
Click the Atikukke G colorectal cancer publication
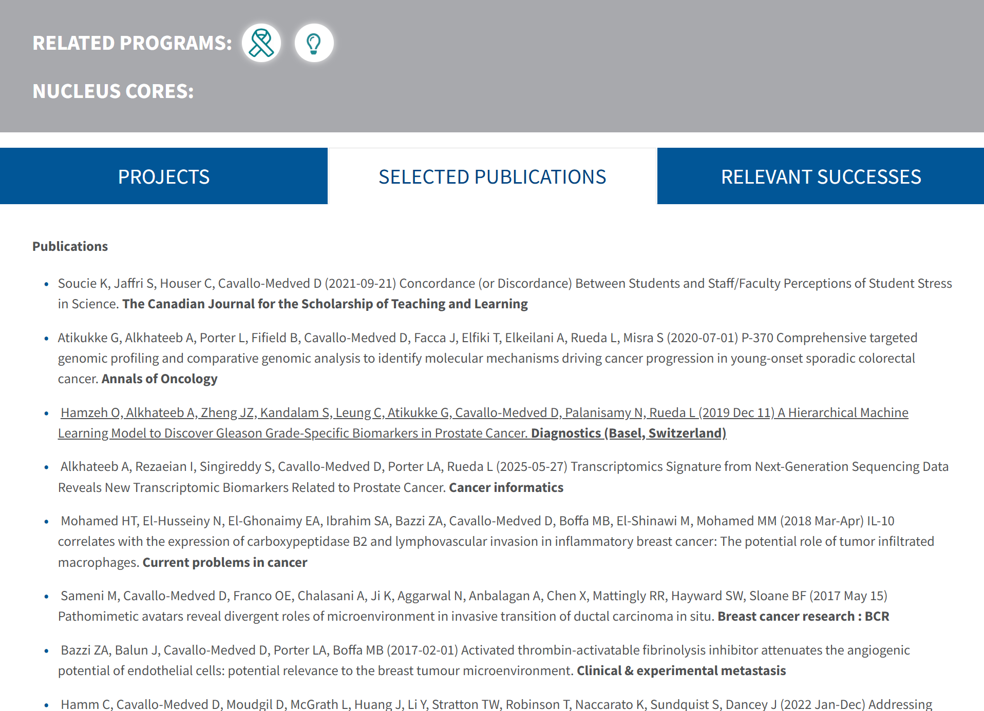coord(488,358)
